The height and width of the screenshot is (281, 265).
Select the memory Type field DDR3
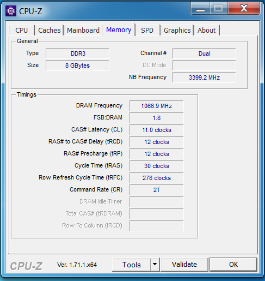coord(77,53)
